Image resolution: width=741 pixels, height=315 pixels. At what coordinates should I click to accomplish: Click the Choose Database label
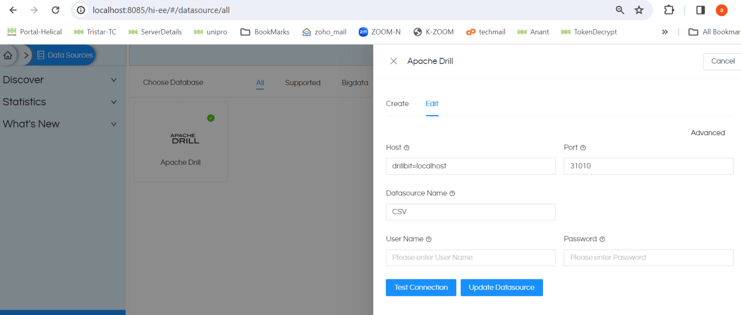pyautogui.click(x=173, y=82)
